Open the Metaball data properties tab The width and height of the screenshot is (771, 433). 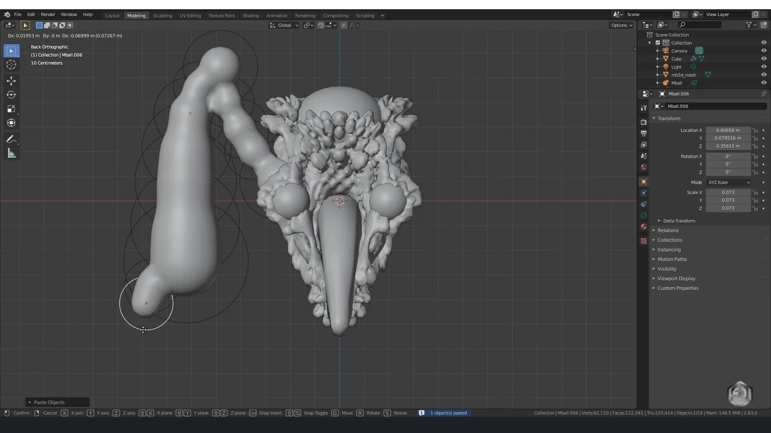644,215
